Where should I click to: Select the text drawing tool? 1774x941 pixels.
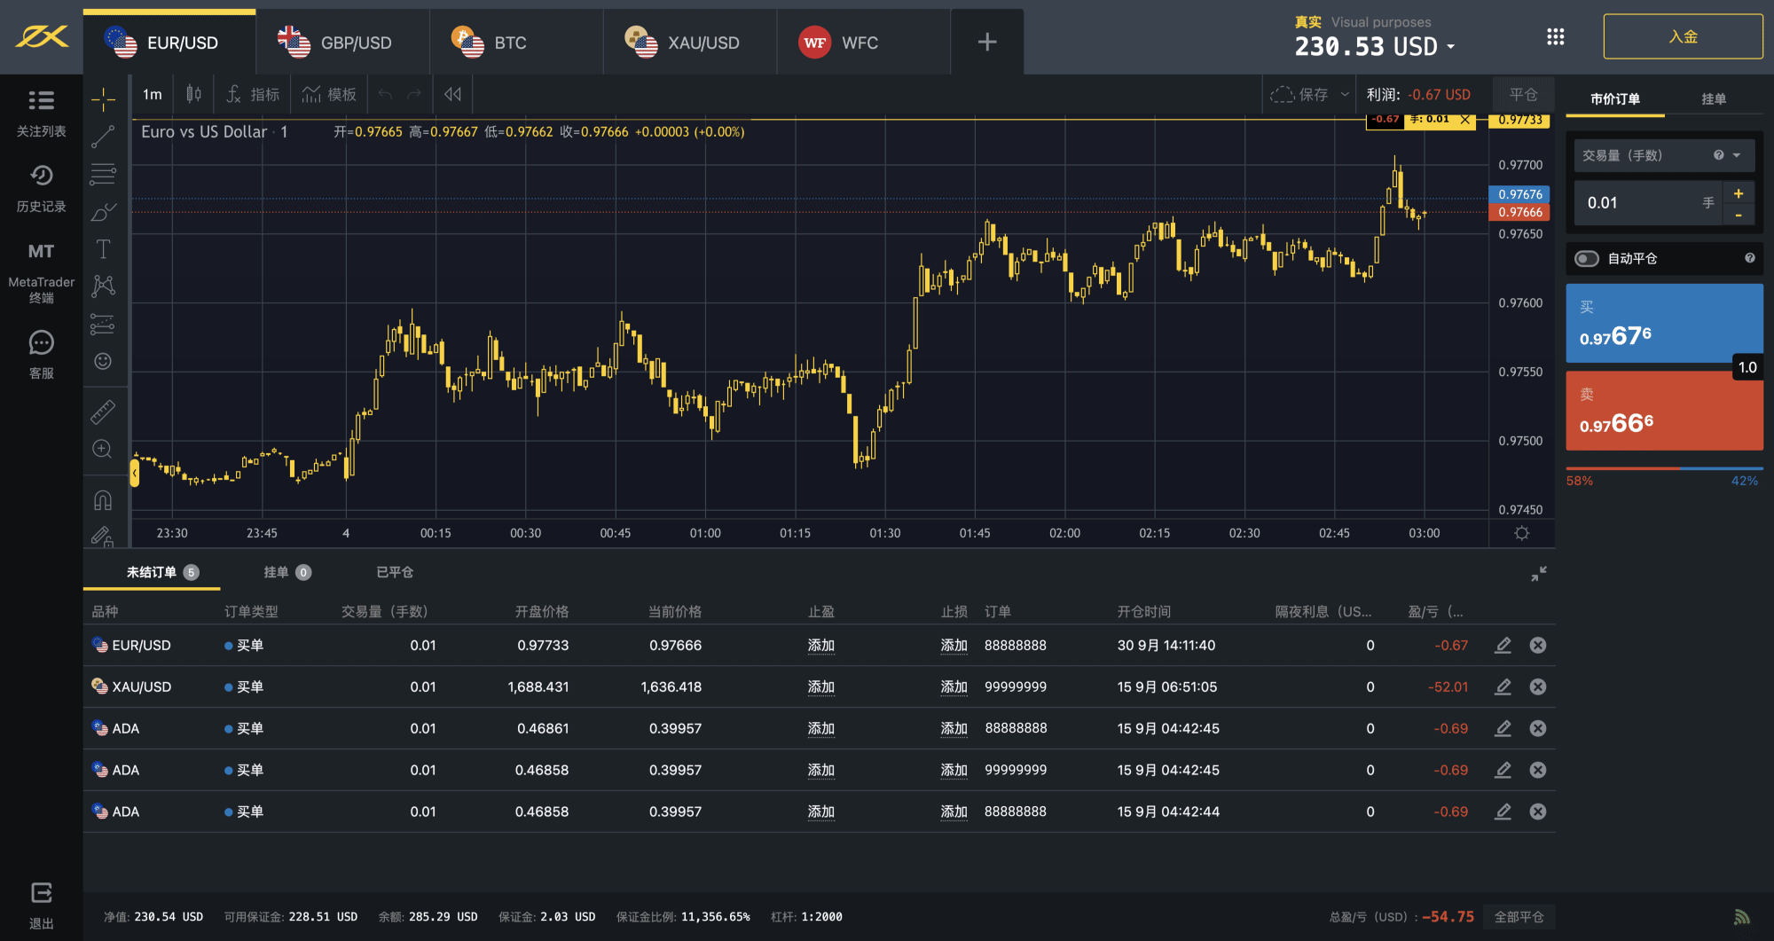pos(103,249)
